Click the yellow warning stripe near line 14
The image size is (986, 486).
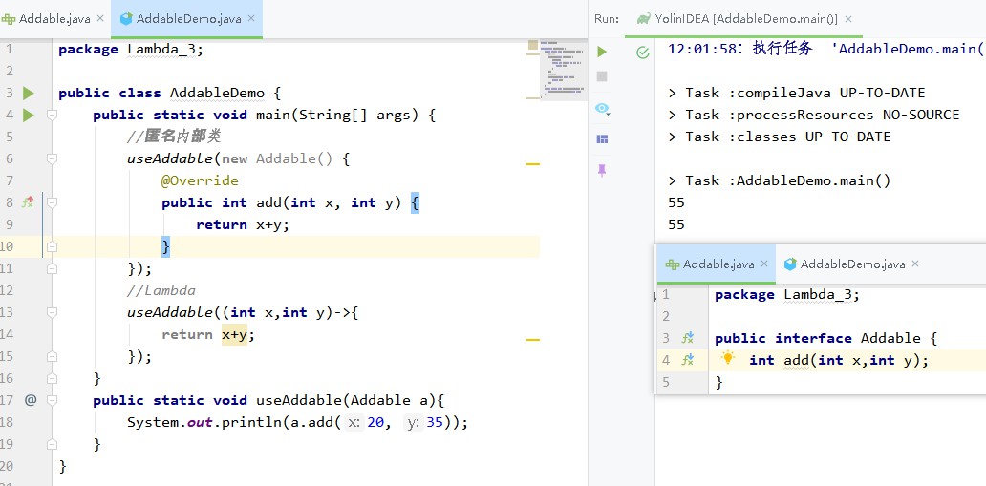(x=532, y=340)
